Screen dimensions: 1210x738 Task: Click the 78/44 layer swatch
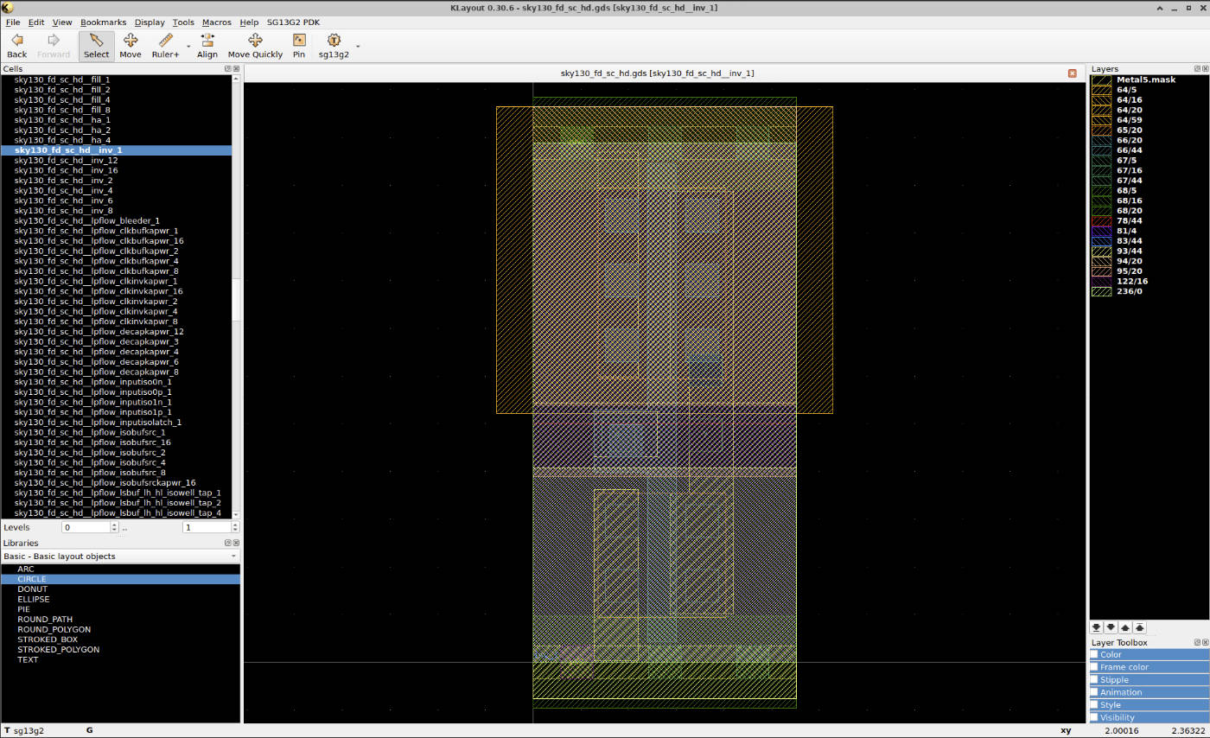pos(1101,221)
